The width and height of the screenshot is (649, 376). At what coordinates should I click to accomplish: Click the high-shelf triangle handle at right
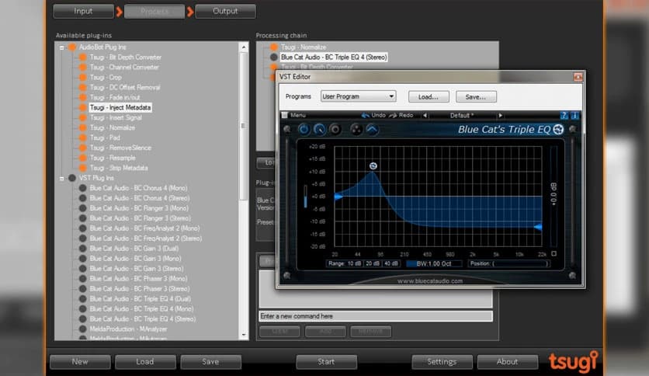tap(538, 227)
